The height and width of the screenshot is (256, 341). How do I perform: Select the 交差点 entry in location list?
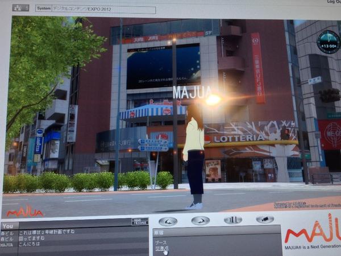click(162, 249)
